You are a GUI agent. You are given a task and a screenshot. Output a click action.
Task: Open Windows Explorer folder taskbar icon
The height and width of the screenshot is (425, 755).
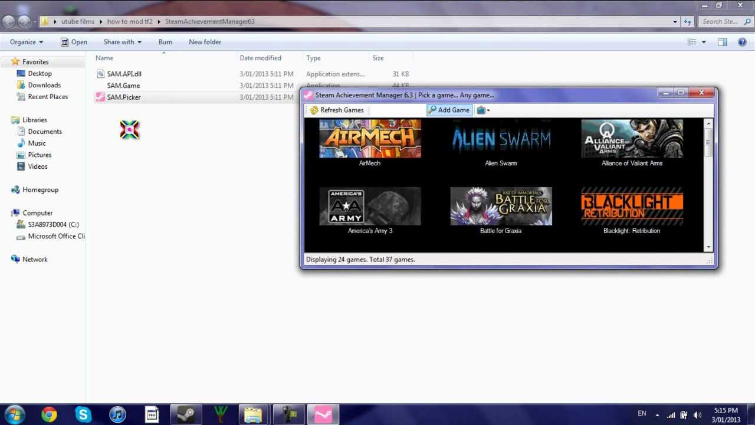click(254, 414)
